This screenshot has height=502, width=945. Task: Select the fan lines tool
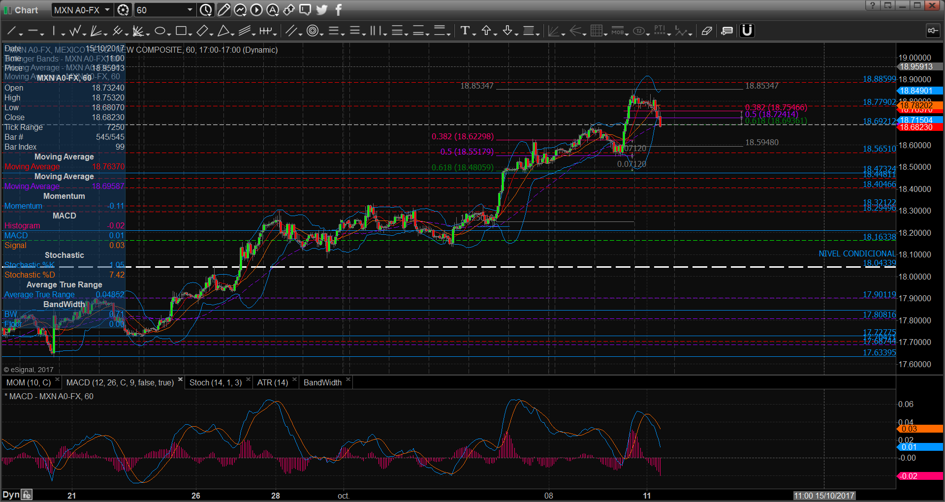point(96,31)
